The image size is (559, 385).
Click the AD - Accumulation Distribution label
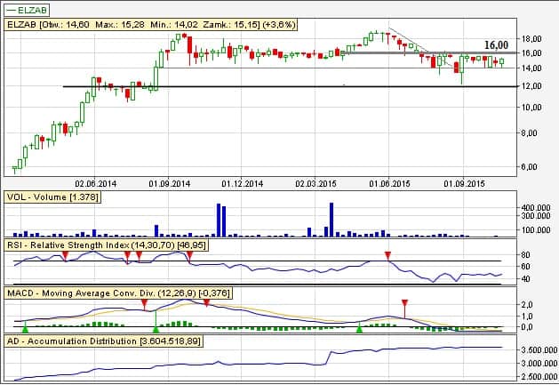point(104,341)
